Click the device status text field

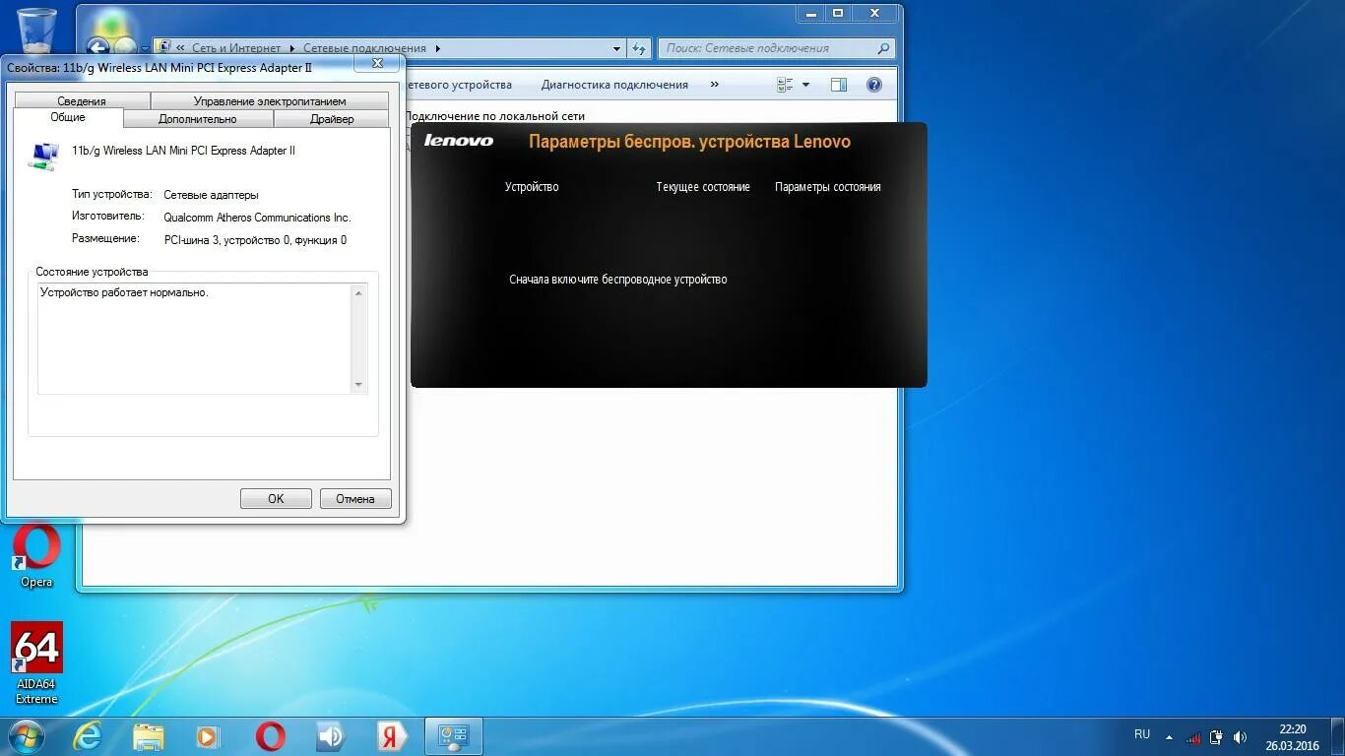click(202, 339)
